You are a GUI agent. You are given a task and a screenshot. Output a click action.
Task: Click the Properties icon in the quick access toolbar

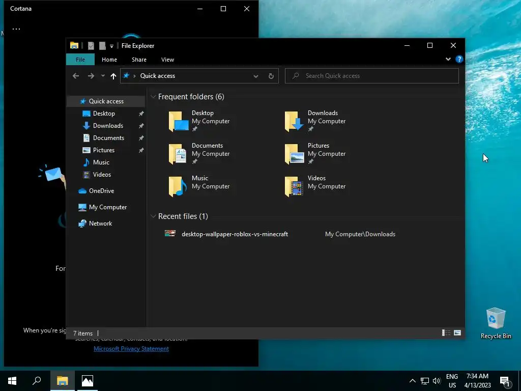(x=91, y=46)
